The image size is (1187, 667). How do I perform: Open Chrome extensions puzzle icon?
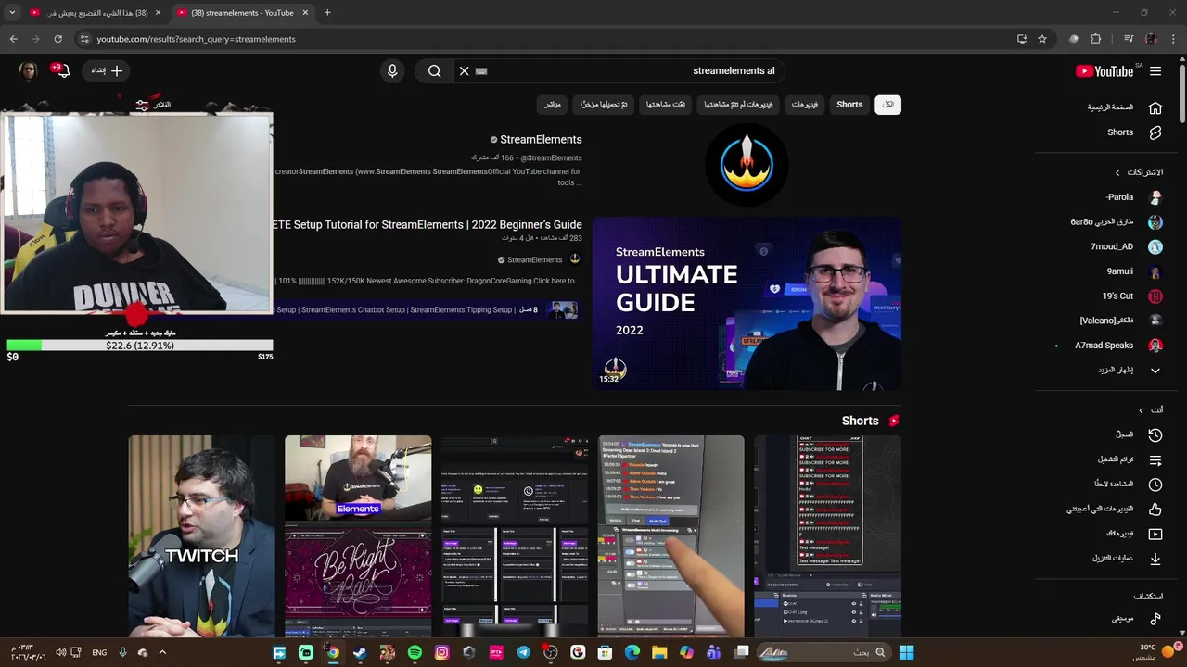[1095, 39]
